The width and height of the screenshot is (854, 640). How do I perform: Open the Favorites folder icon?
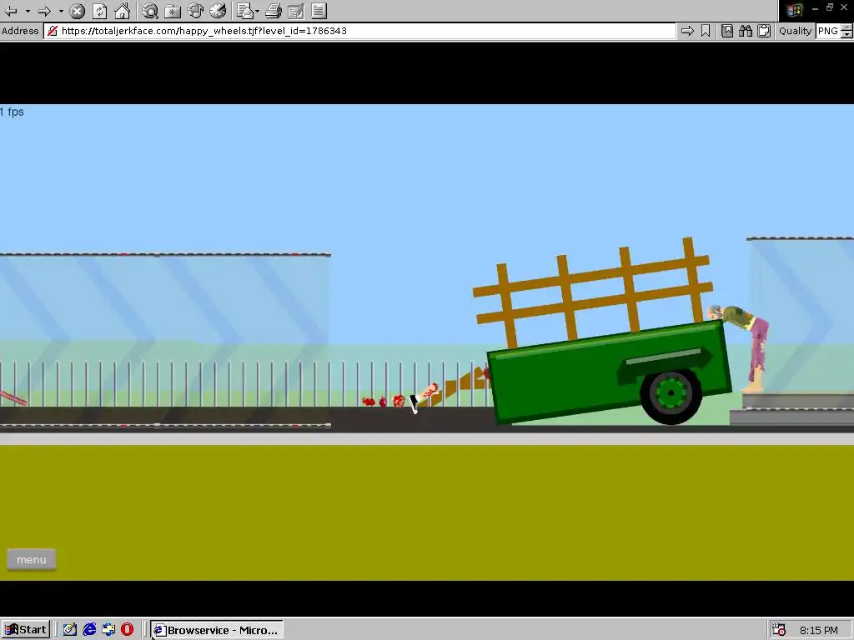click(x=172, y=11)
